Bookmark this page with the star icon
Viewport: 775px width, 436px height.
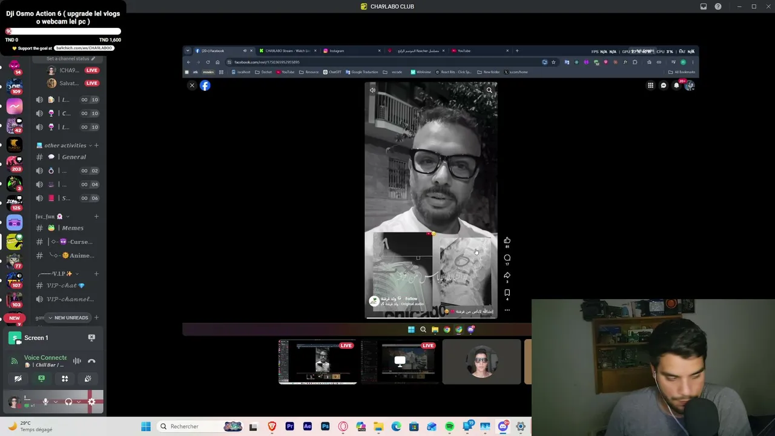click(x=553, y=62)
